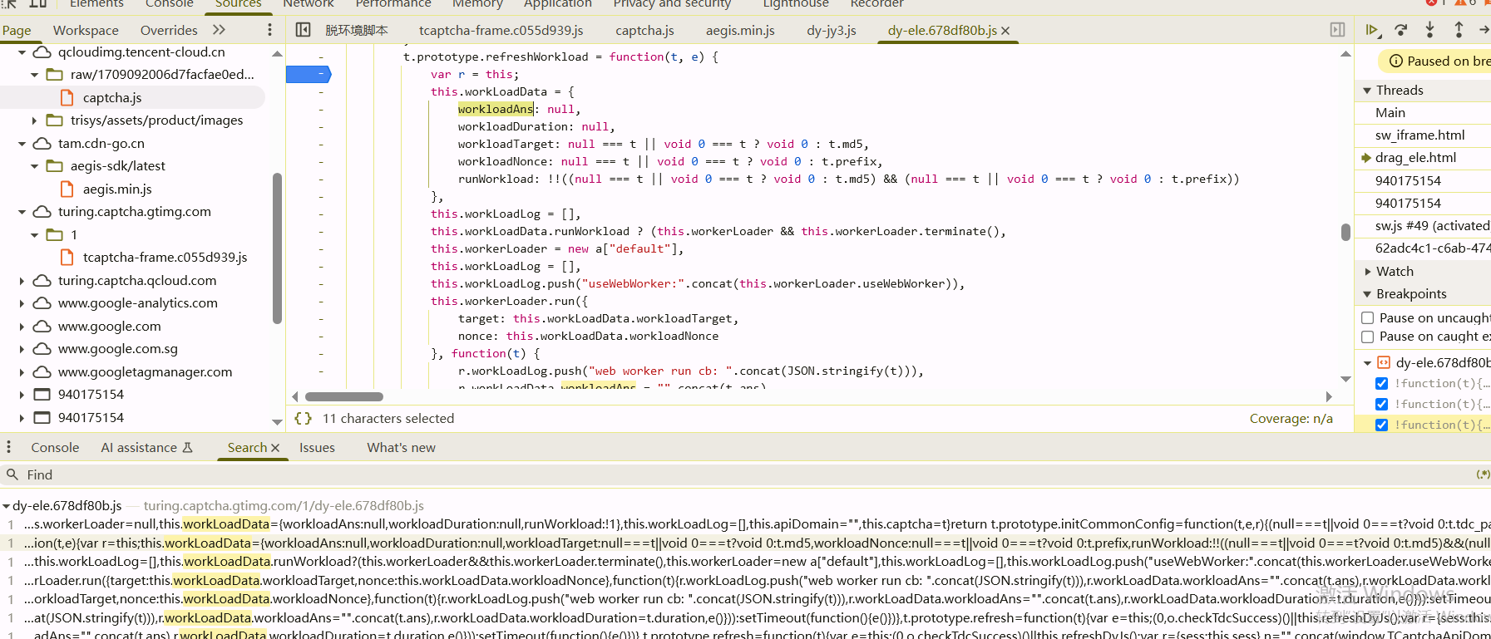Toggle the file navigator sidebar icon
Viewport: 1491px width, 639px height.
pos(304,30)
